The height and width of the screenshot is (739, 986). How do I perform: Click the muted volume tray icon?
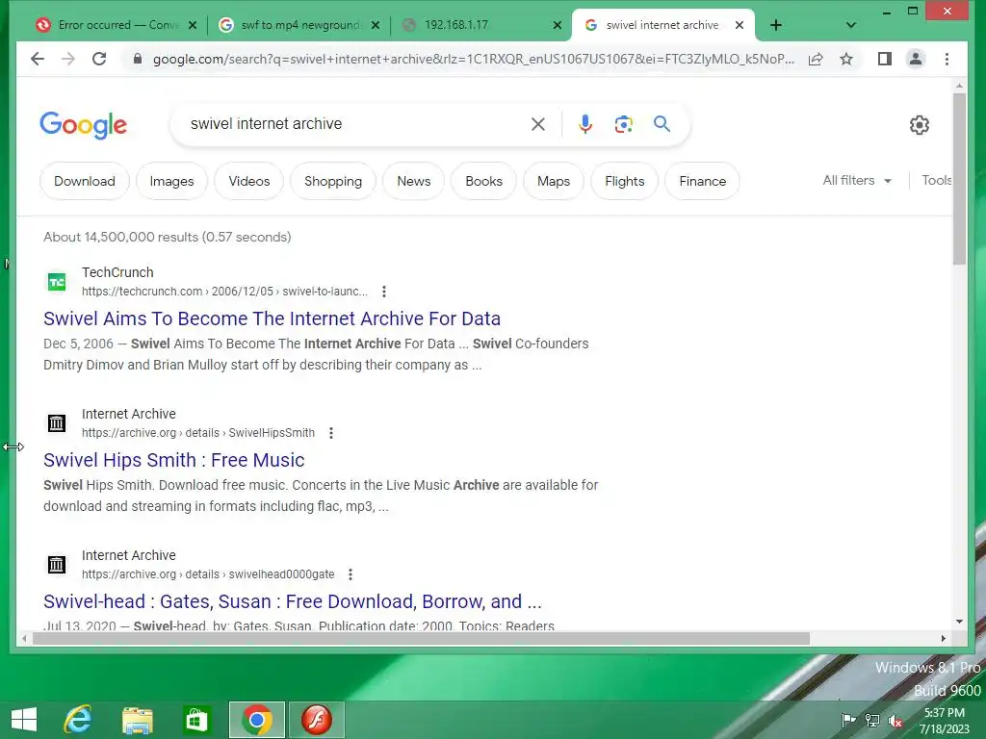(x=896, y=722)
